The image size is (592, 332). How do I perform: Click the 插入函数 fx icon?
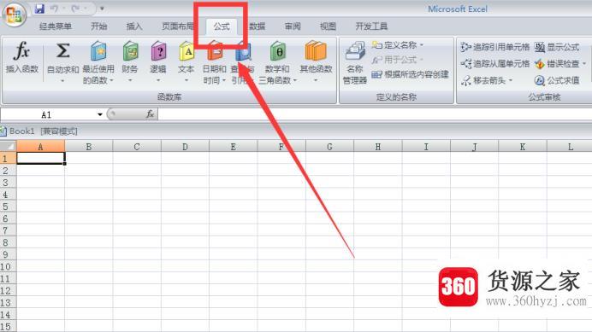point(21,51)
